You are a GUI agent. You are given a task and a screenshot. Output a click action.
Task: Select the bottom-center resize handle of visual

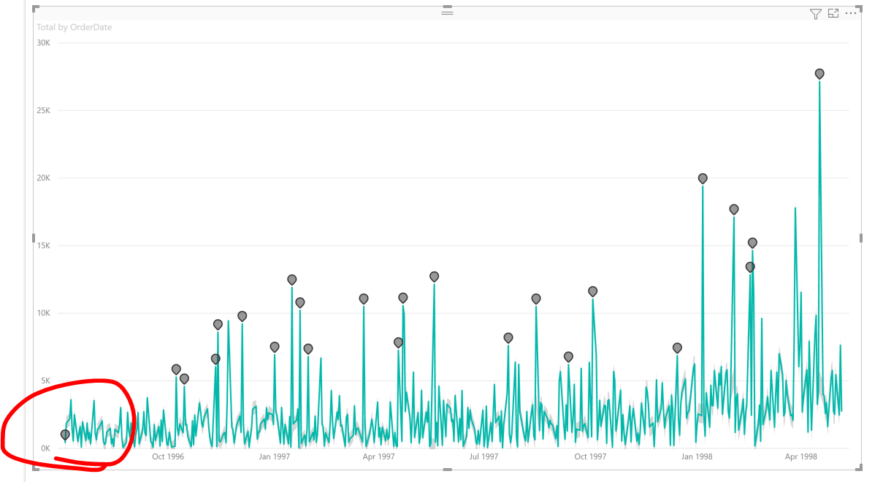(x=447, y=469)
